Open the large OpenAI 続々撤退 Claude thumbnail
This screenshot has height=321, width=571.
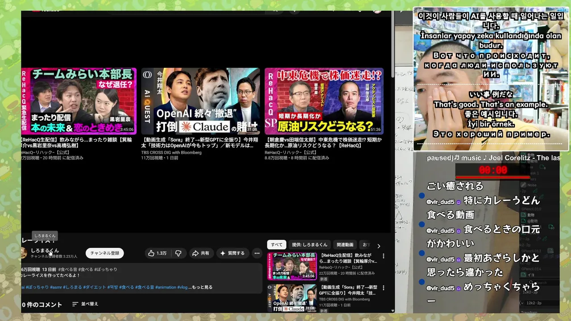pos(201,101)
